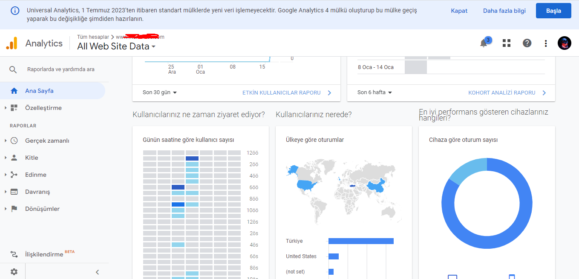Click the info icon in the banner
579x279 pixels.
click(x=15, y=11)
